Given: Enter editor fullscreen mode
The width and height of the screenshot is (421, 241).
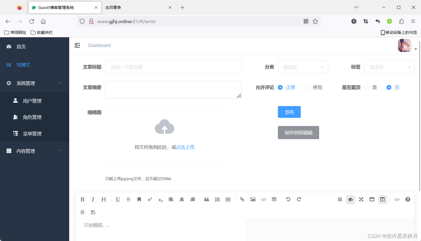Looking at the screenshot, I should pyautogui.click(x=361, y=200).
